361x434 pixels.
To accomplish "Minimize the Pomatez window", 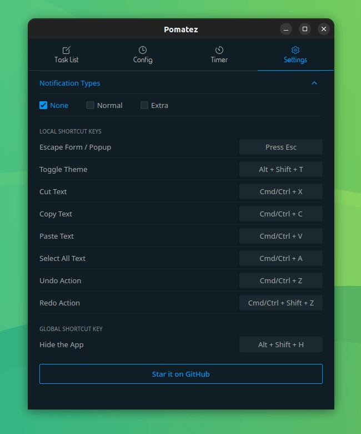I will [x=286, y=29].
